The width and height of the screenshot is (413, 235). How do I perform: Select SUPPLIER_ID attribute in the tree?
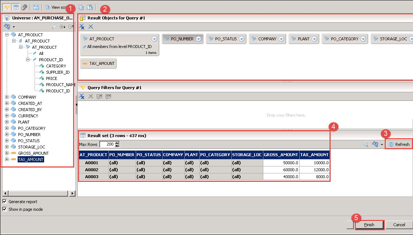57,72
